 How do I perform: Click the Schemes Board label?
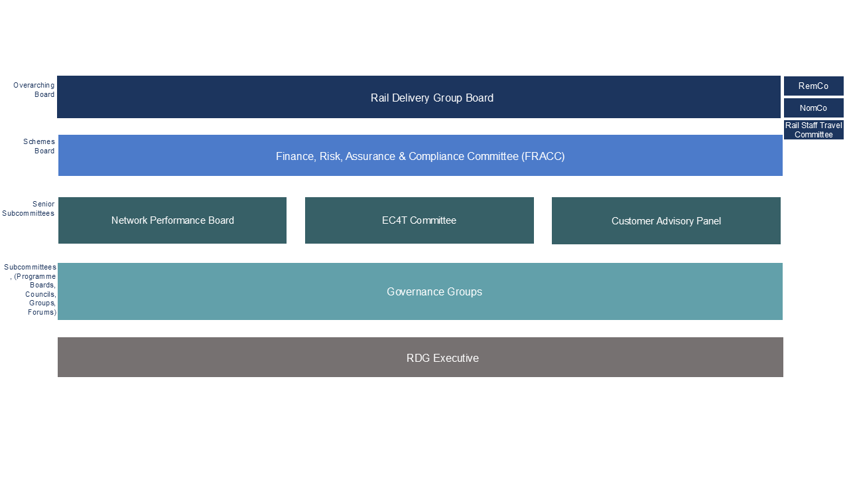tap(38, 146)
